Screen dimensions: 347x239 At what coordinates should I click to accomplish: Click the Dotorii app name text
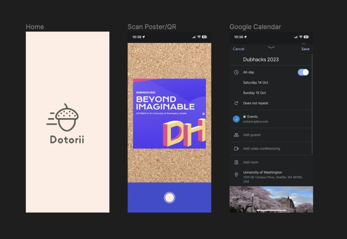67,140
